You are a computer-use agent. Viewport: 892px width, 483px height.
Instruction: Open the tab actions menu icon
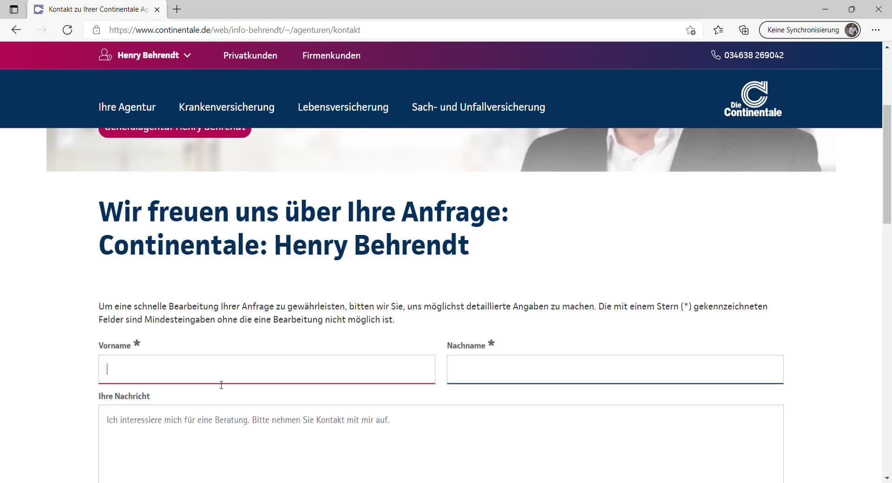pos(14,9)
